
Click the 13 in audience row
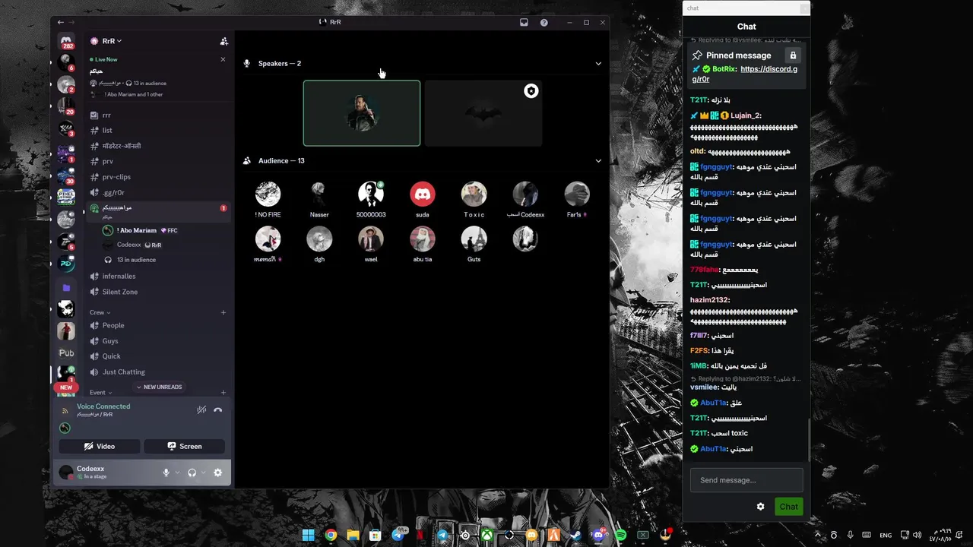coord(166,260)
